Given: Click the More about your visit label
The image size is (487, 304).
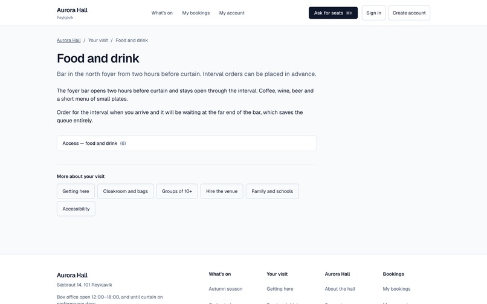Looking at the screenshot, I should [x=80, y=176].
